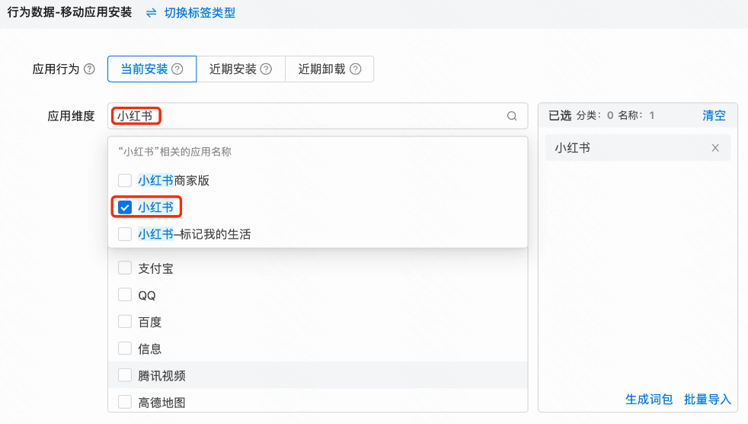Select the 百度 checkbox
Image resolution: width=748 pixels, height=424 pixels.
point(125,322)
